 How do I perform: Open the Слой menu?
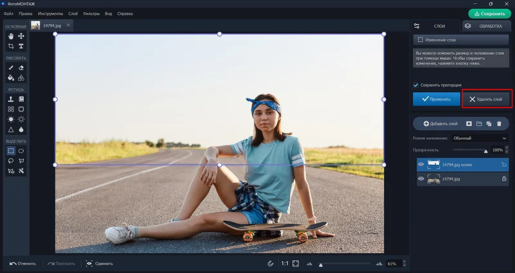(x=73, y=14)
